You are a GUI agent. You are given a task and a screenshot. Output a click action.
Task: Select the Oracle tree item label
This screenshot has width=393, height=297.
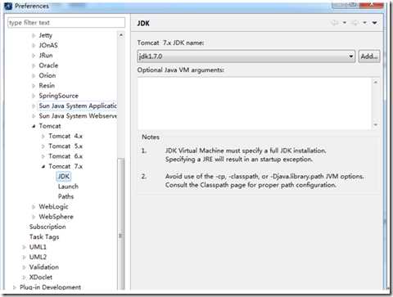tap(48, 65)
